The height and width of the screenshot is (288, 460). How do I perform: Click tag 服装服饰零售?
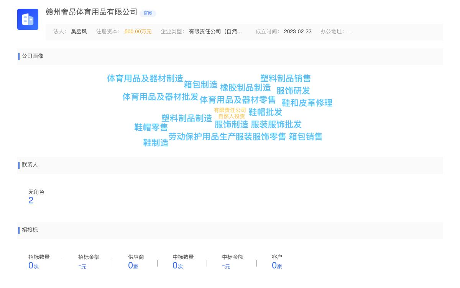coord(261,137)
